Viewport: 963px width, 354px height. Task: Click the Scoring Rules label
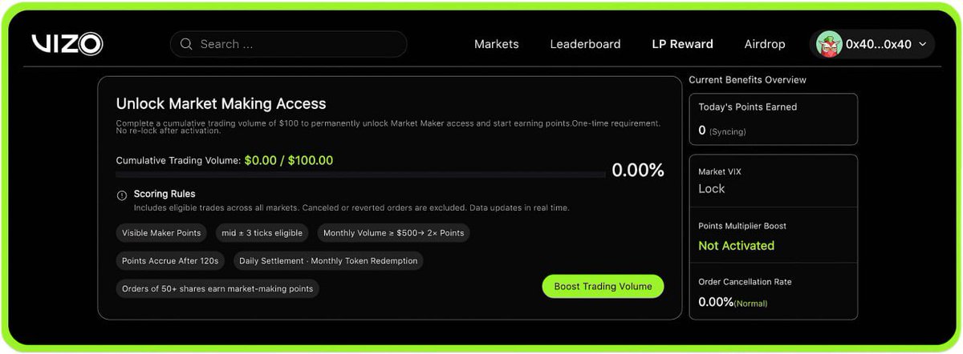pos(165,194)
